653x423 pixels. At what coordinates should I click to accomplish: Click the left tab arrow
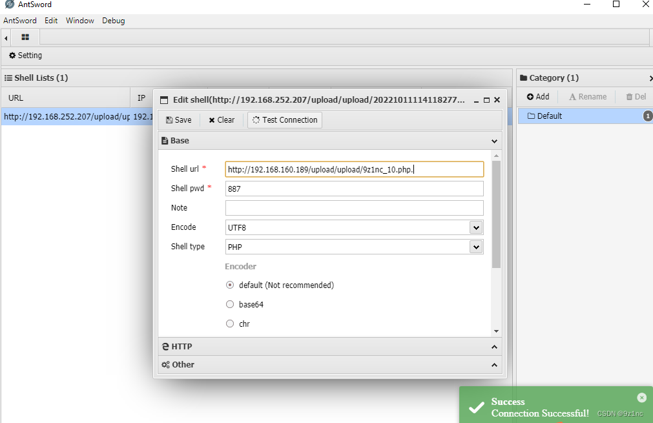coord(6,38)
